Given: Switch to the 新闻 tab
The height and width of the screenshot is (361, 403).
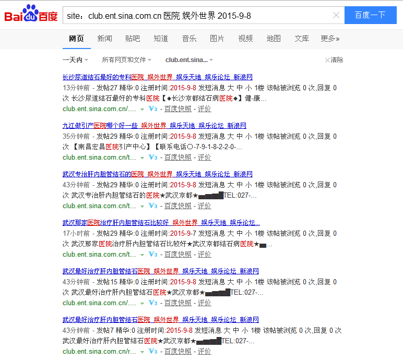Looking at the screenshot, I should (x=104, y=39).
